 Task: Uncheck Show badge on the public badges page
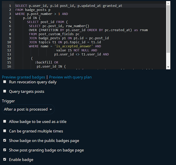pos(5,140)
